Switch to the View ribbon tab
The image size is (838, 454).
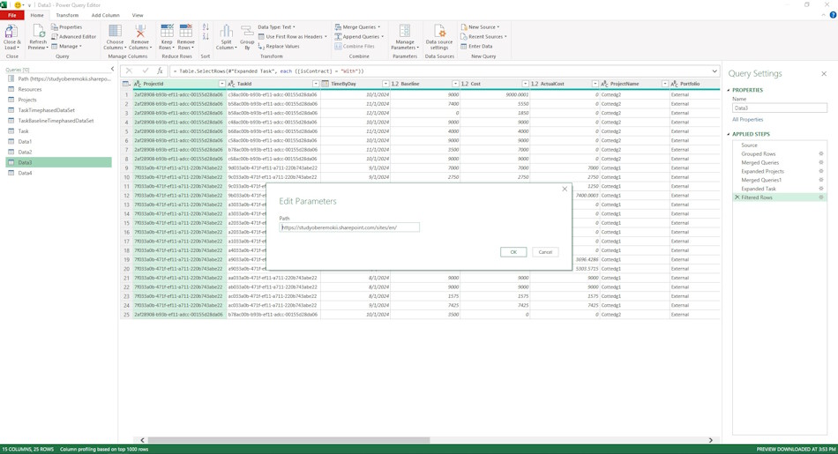pyautogui.click(x=138, y=16)
